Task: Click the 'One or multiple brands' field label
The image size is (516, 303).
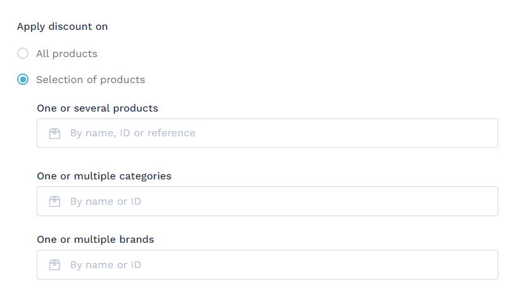Action: (96, 240)
